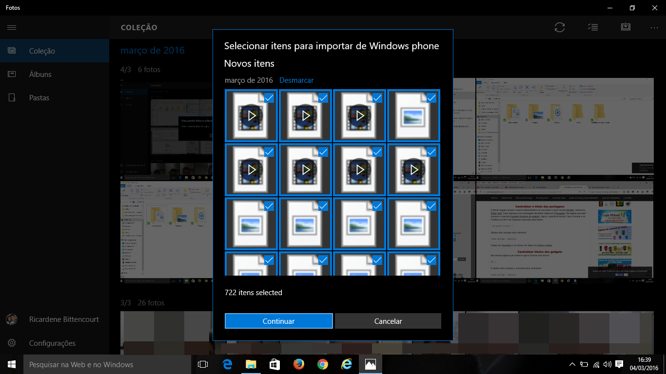This screenshot has height=374, width=666.
Task: Launch Google Chrome from the taskbar
Action: point(322,364)
